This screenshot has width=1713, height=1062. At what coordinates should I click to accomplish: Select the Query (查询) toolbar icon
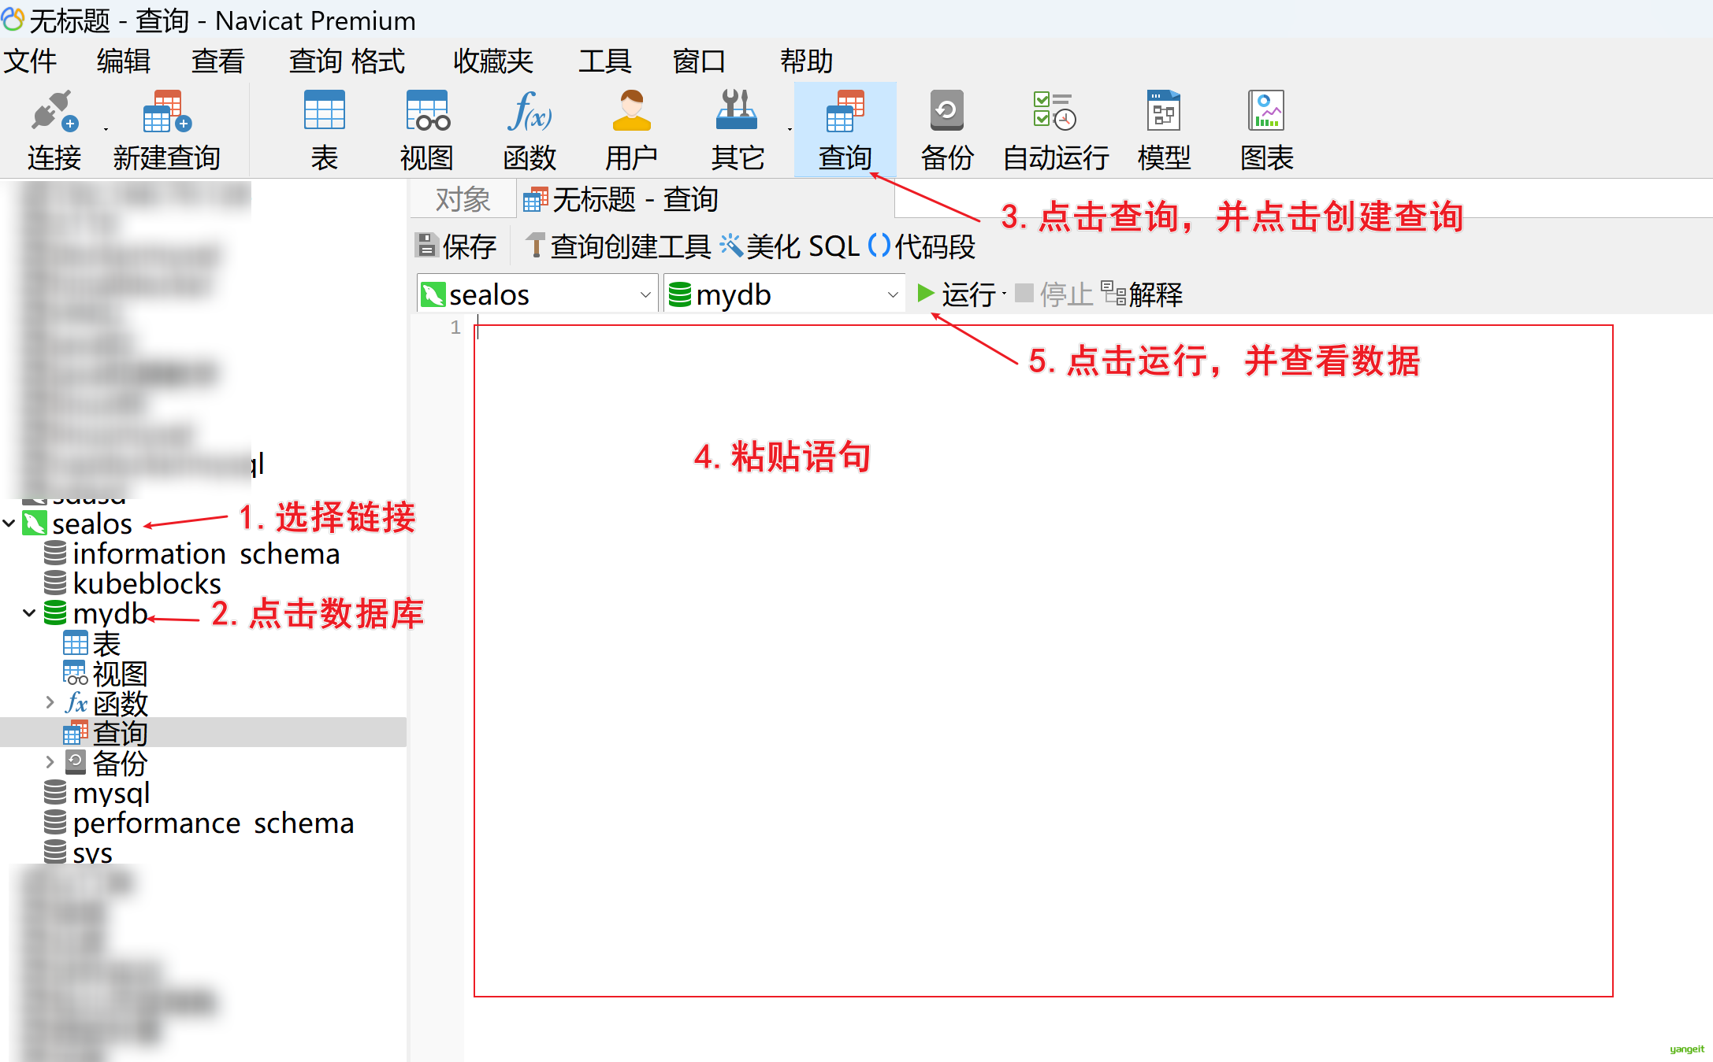tap(845, 130)
